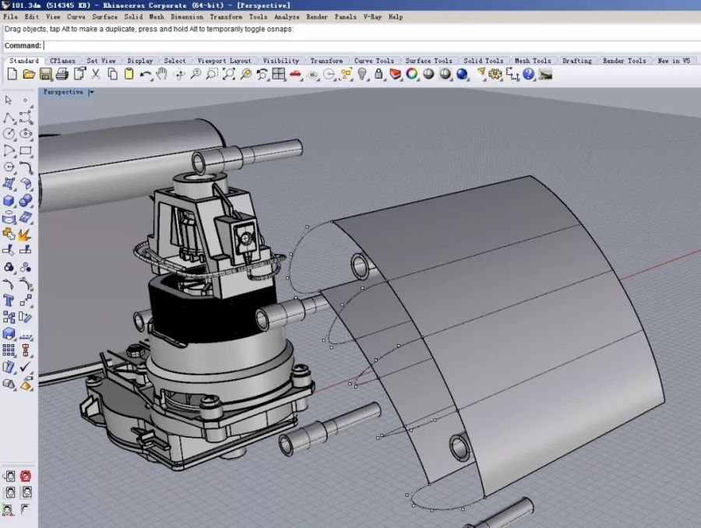Select the Polyline tool in left sidebar
This screenshot has width=701, height=528.
click(x=9, y=118)
